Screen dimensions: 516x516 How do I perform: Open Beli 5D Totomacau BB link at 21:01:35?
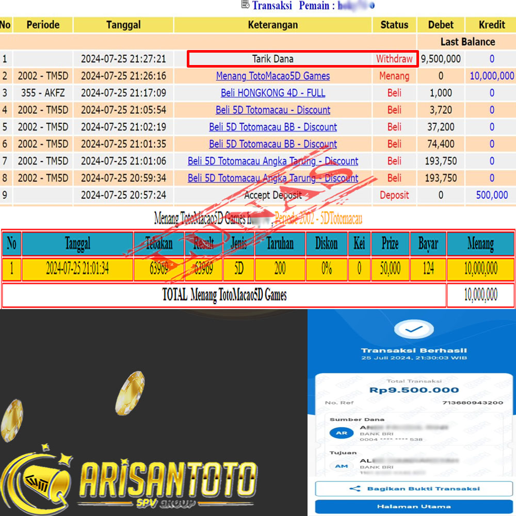pos(273,144)
